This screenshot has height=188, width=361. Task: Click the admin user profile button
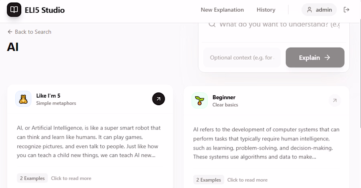point(319,10)
